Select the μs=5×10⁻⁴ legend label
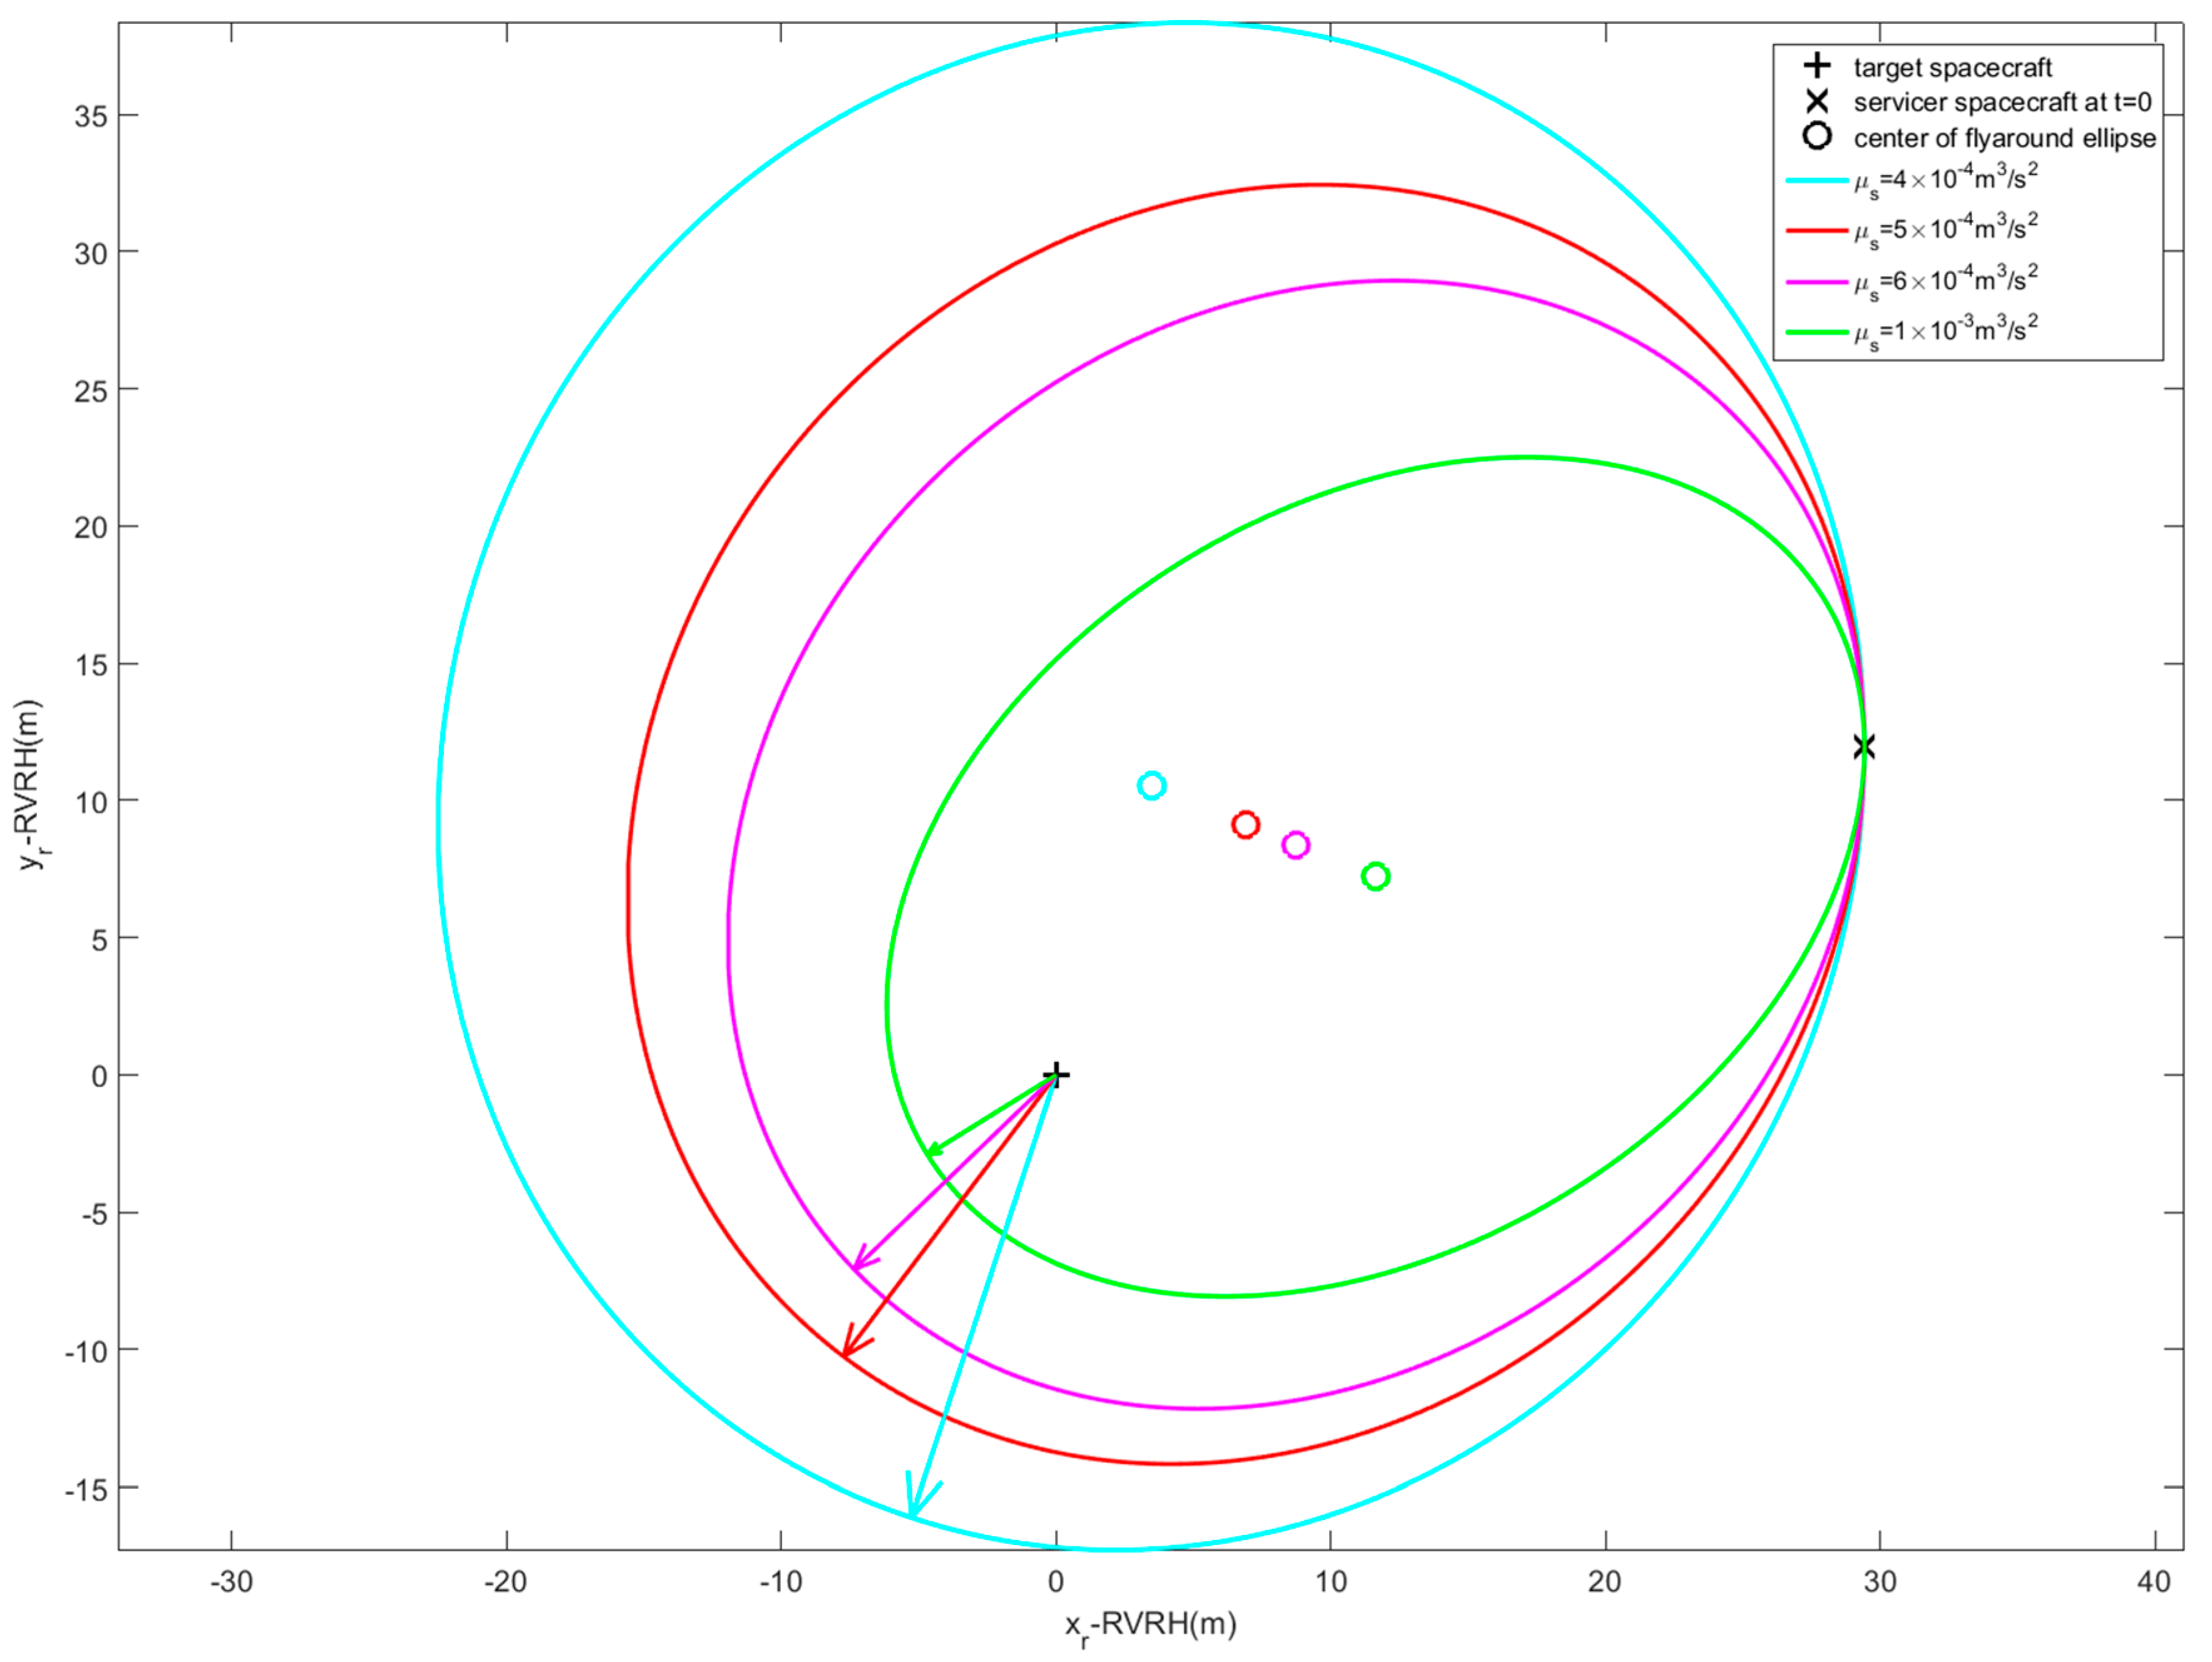This screenshot has height=1662, width=2212. [x=1945, y=231]
